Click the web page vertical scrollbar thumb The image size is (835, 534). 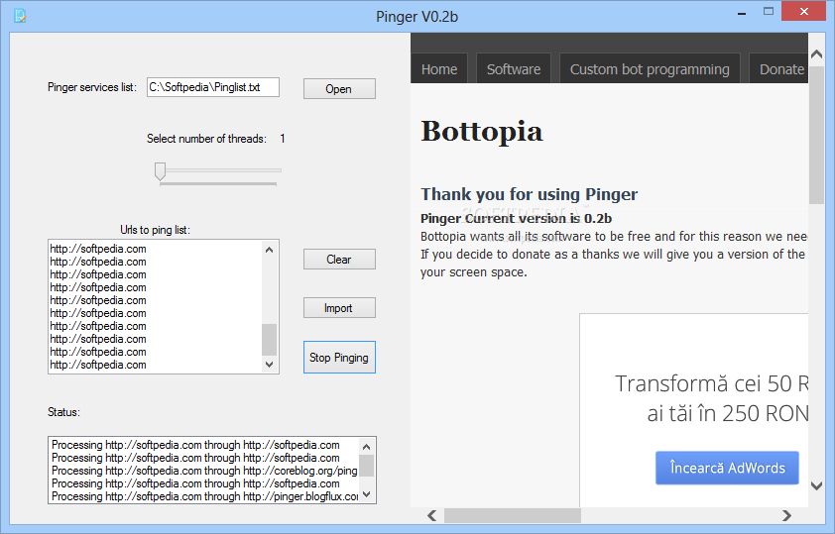[816, 133]
